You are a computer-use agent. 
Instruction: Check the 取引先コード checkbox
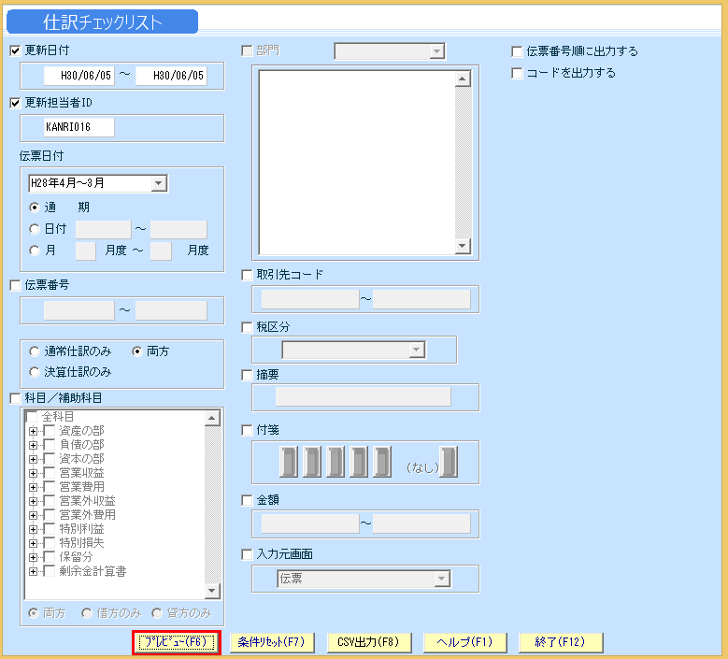(x=247, y=276)
